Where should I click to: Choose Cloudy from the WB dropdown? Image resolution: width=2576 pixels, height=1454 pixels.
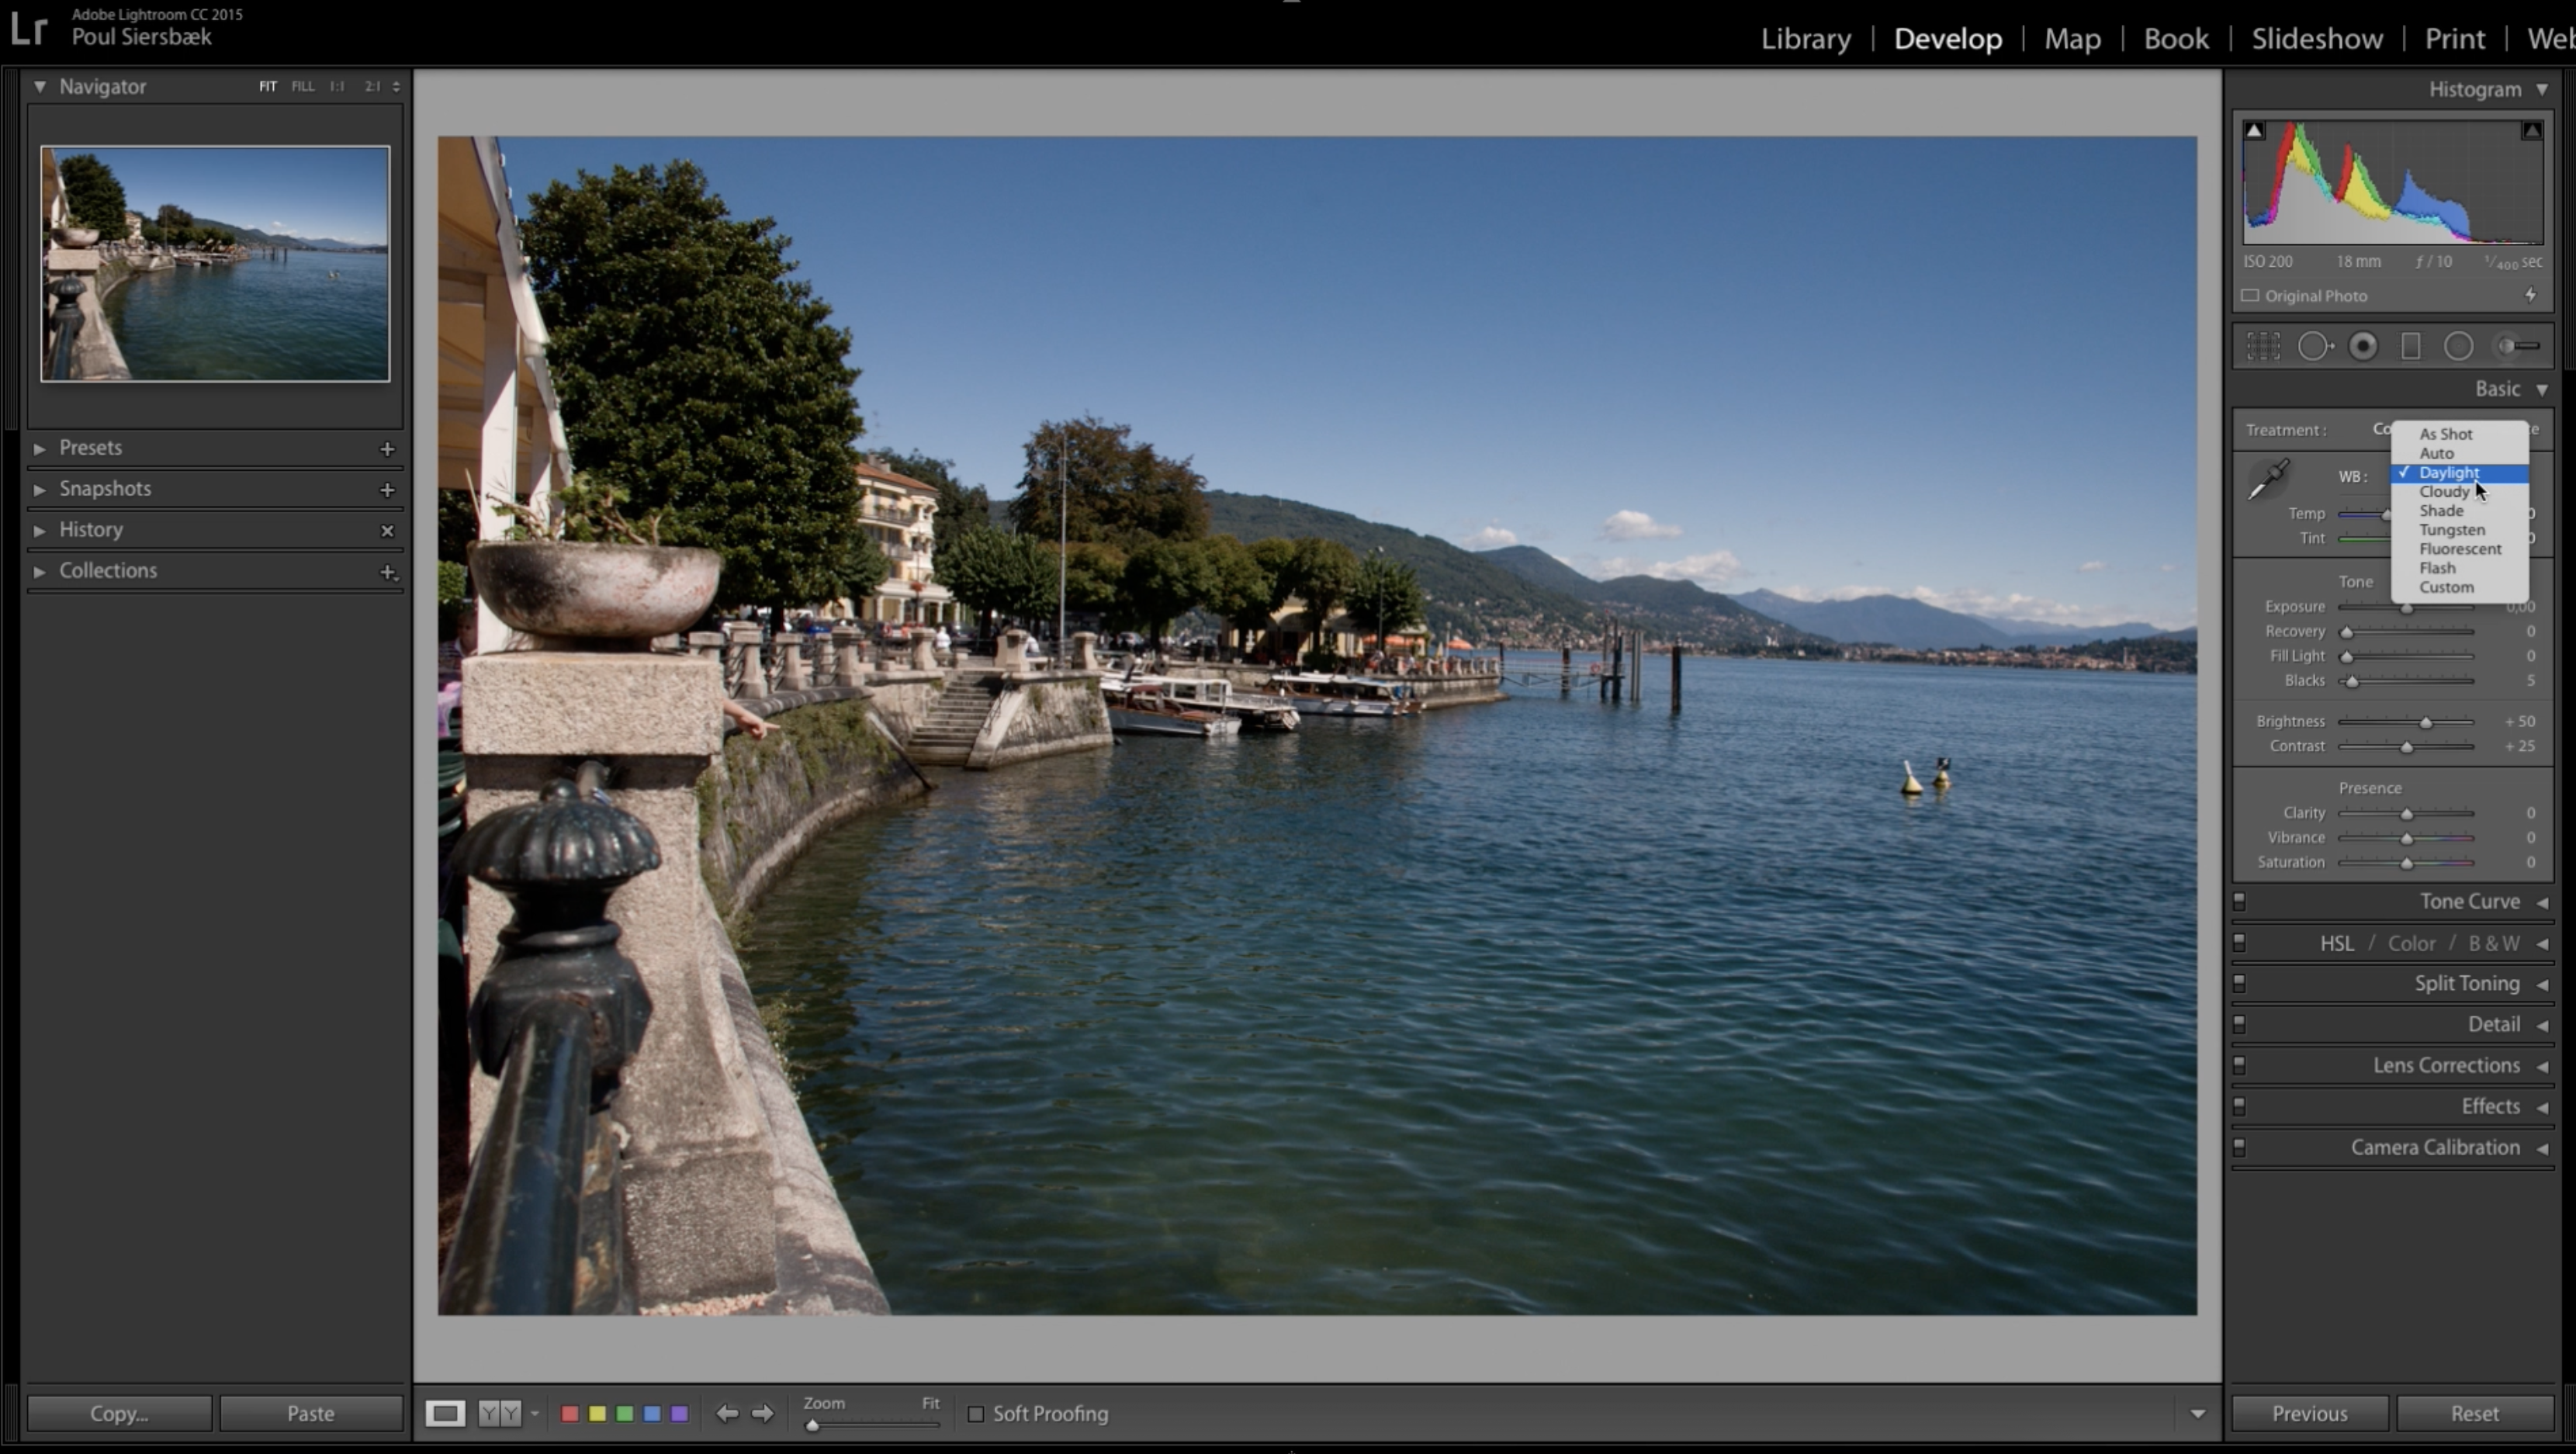(x=2444, y=491)
